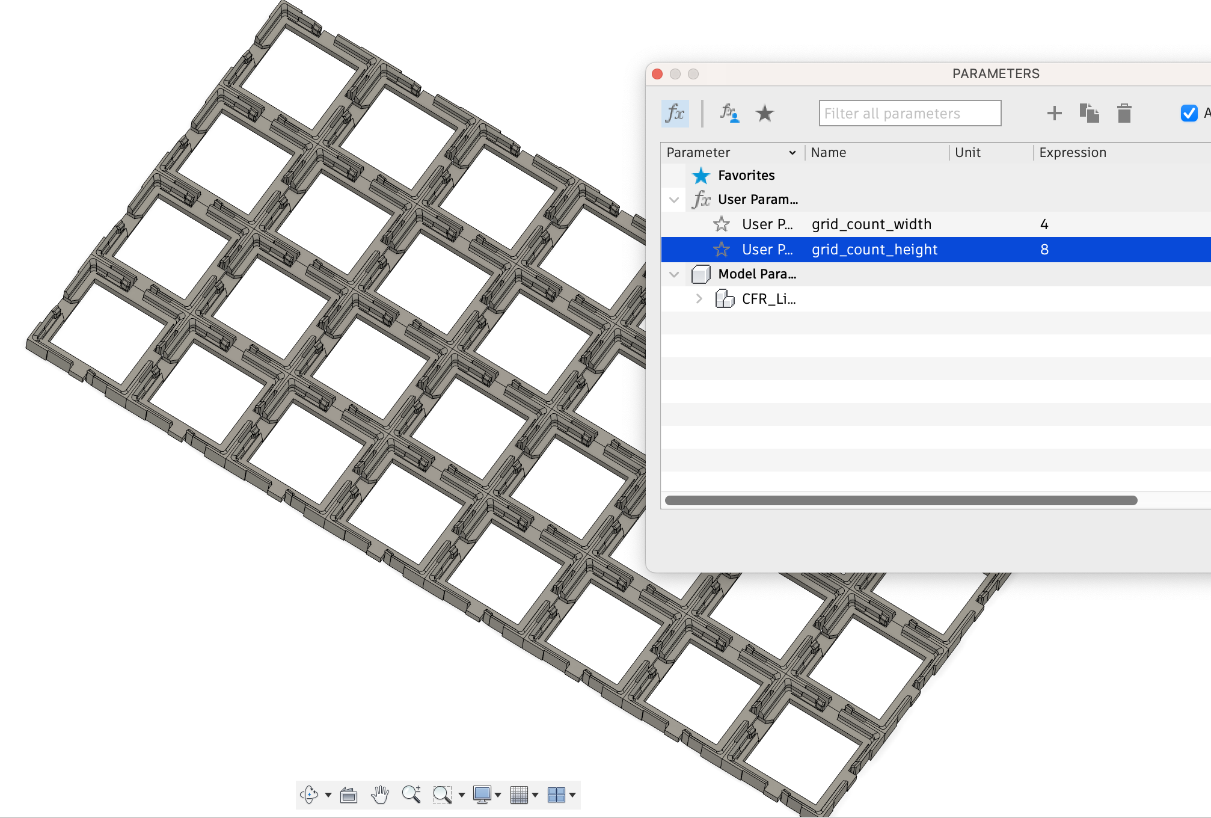Open the Zoom Window dropdown arrow
1211x818 pixels.
(x=462, y=795)
